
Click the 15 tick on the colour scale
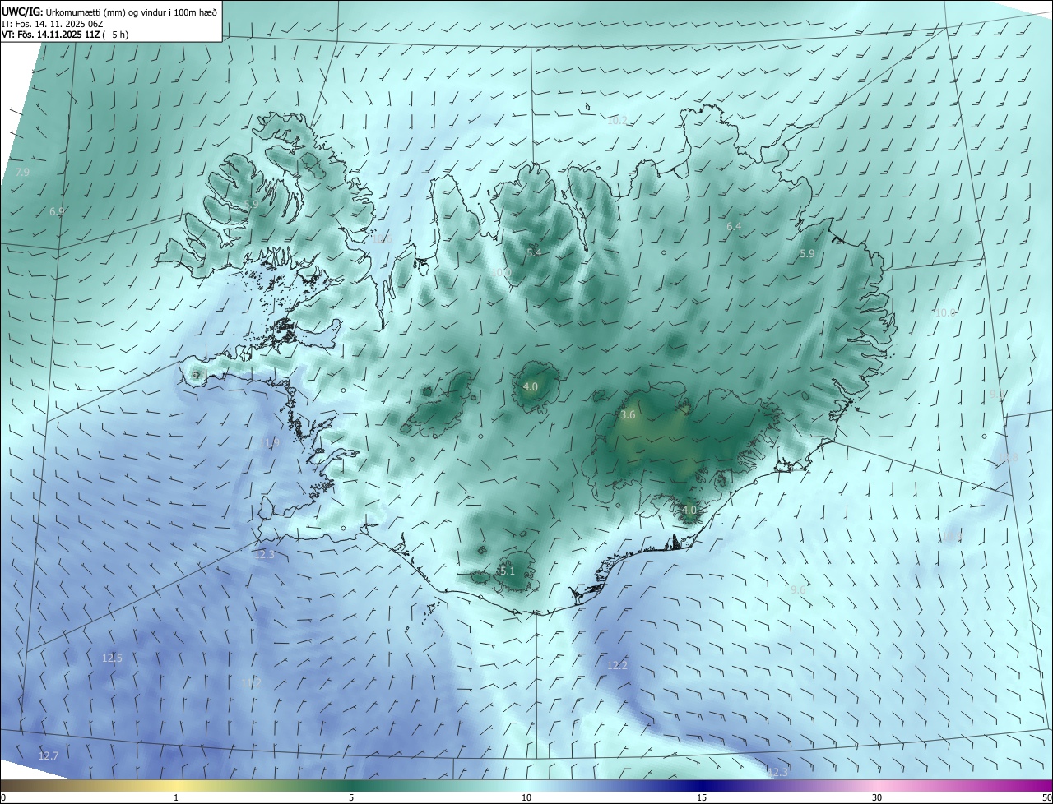pos(702,798)
